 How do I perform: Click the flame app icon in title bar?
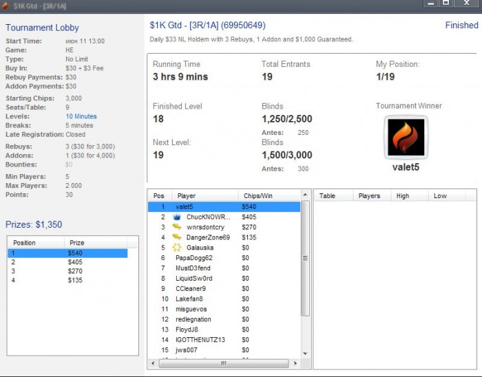click(6, 6)
